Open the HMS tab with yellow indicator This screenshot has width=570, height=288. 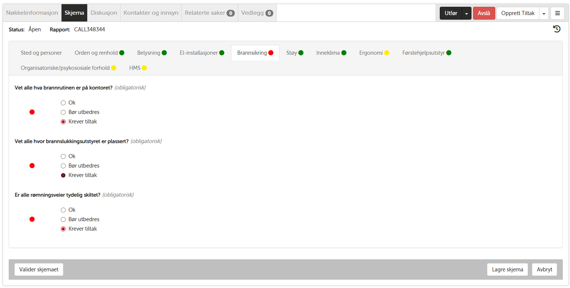coord(138,68)
